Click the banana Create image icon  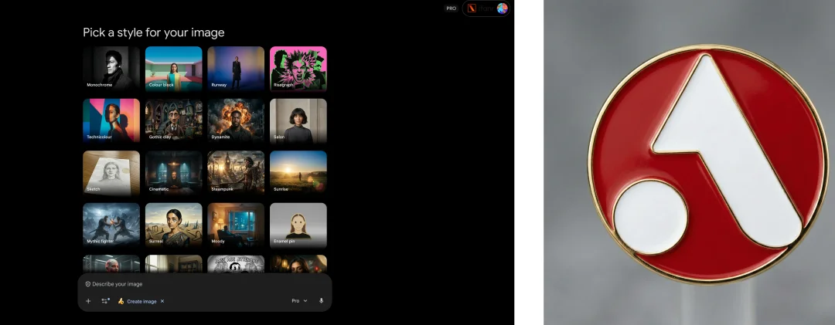[x=121, y=301]
